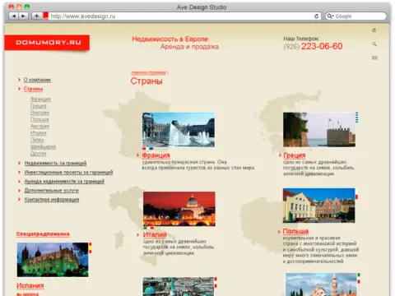The height and width of the screenshot is (296, 395).
Task: Open Дополнительные услуги menu item
Action: pyautogui.click(x=52, y=191)
